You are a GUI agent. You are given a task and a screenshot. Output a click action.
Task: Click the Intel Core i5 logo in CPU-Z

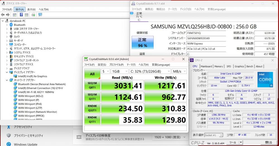(265, 80)
